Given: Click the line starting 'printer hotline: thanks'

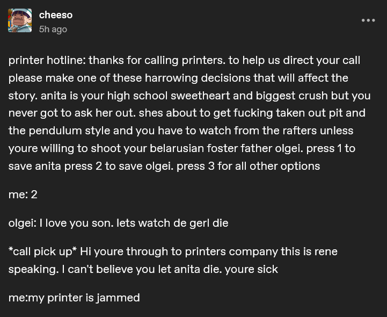Looking at the screenshot, I should (x=184, y=60).
